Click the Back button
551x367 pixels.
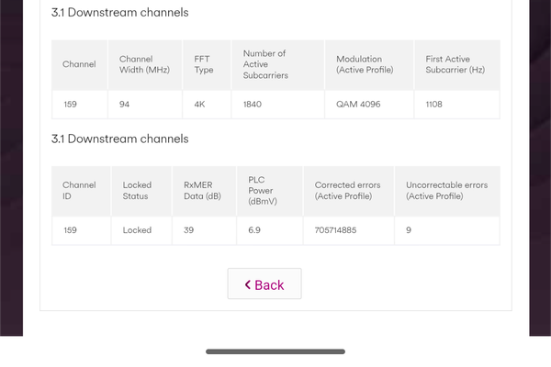264,284
